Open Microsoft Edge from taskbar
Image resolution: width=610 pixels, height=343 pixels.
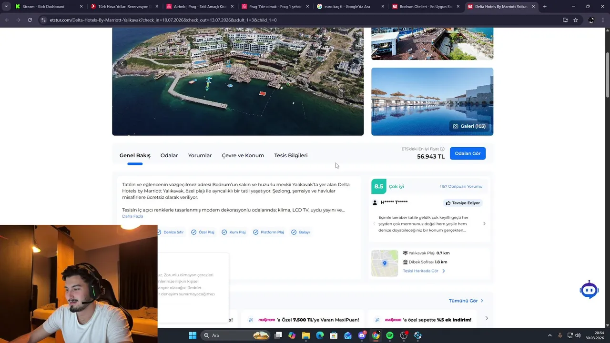pos(320,335)
